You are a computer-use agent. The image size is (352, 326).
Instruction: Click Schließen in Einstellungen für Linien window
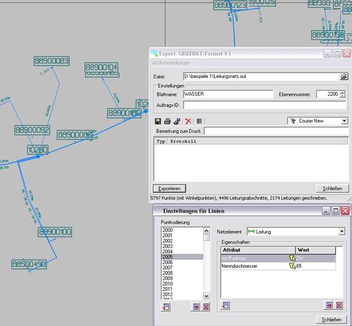pos(331,319)
